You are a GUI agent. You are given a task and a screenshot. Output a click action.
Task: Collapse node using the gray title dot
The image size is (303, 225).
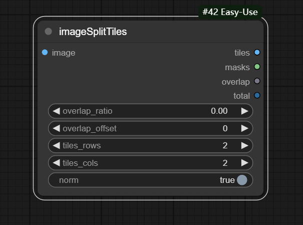coord(49,32)
